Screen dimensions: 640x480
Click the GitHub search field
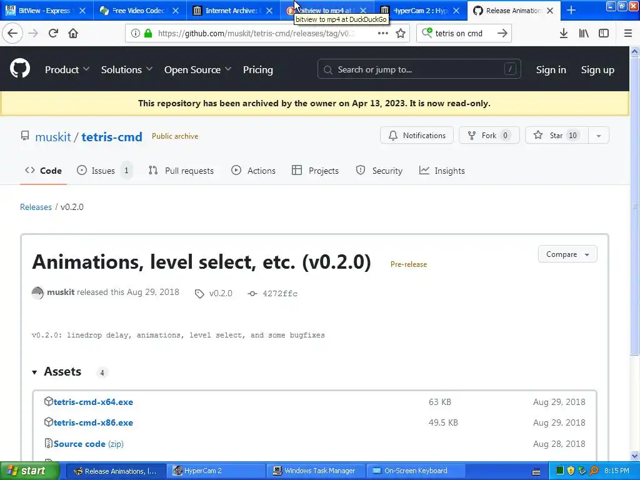[x=419, y=69]
